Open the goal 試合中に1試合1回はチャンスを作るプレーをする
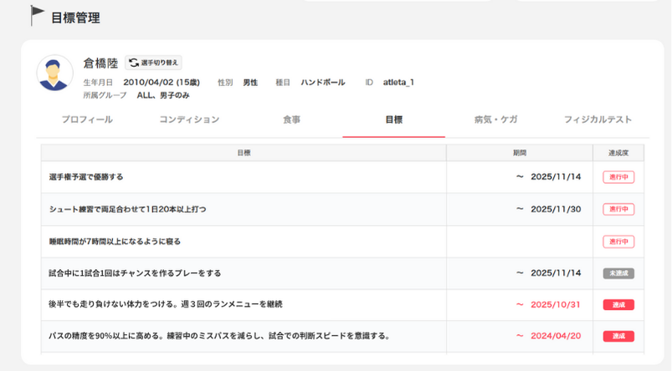Image resolution: width=672 pixels, height=371 pixels. 136,273
